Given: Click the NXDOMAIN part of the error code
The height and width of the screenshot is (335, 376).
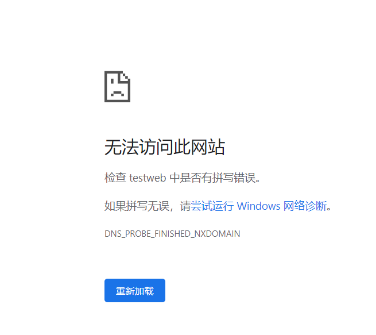Looking at the screenshot, I should [x=217, y=233].
